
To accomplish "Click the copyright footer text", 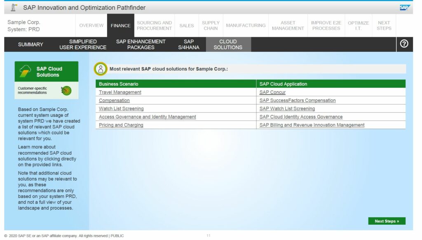I will tap(64, 236).
